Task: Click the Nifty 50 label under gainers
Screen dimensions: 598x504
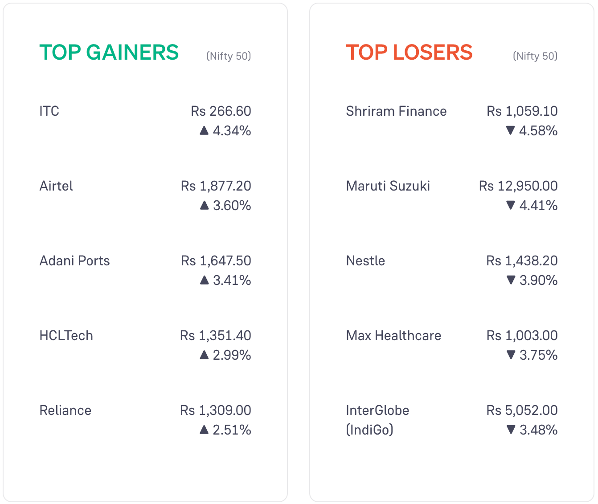Action: pyautogui.click(x=229, y=56)
